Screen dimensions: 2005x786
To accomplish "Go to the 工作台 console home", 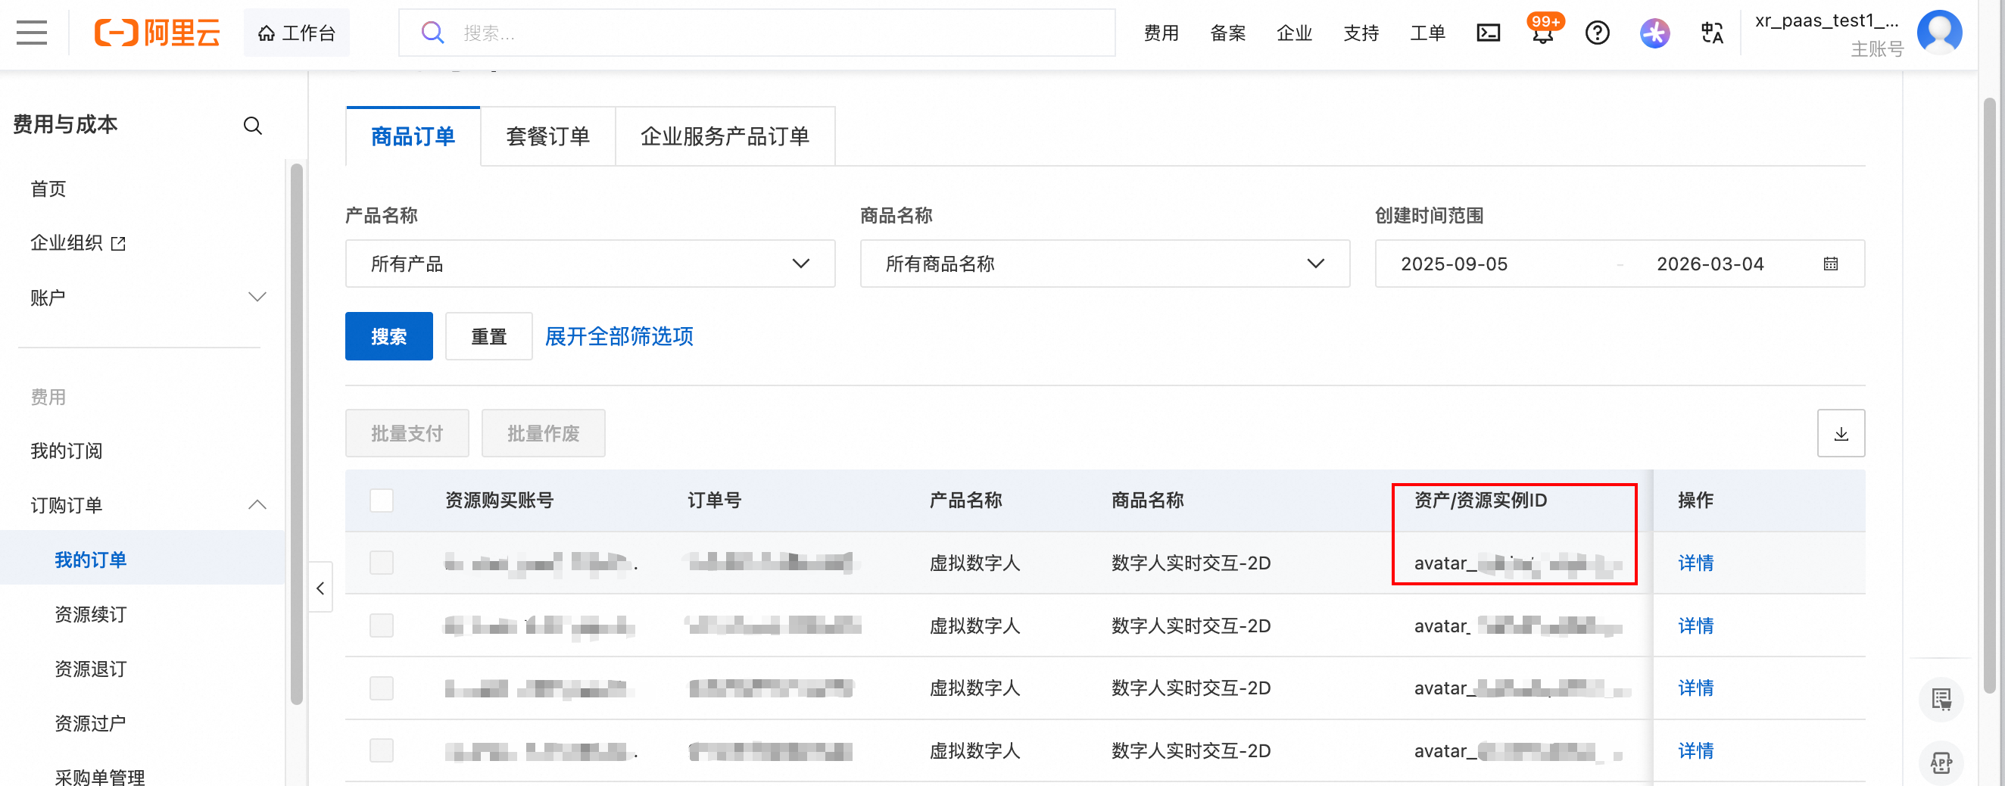I will tap(297, 33).
